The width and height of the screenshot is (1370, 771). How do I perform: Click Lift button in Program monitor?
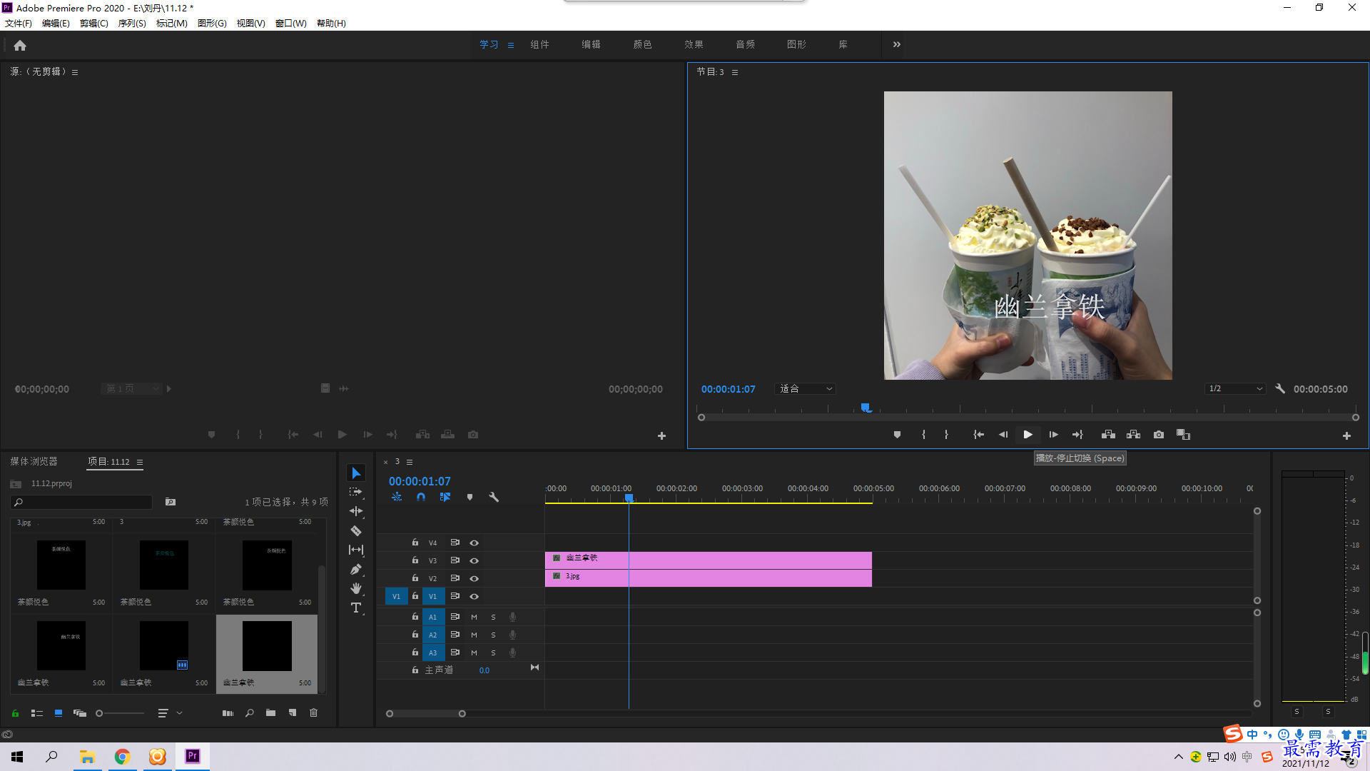tap(1108, 435)
